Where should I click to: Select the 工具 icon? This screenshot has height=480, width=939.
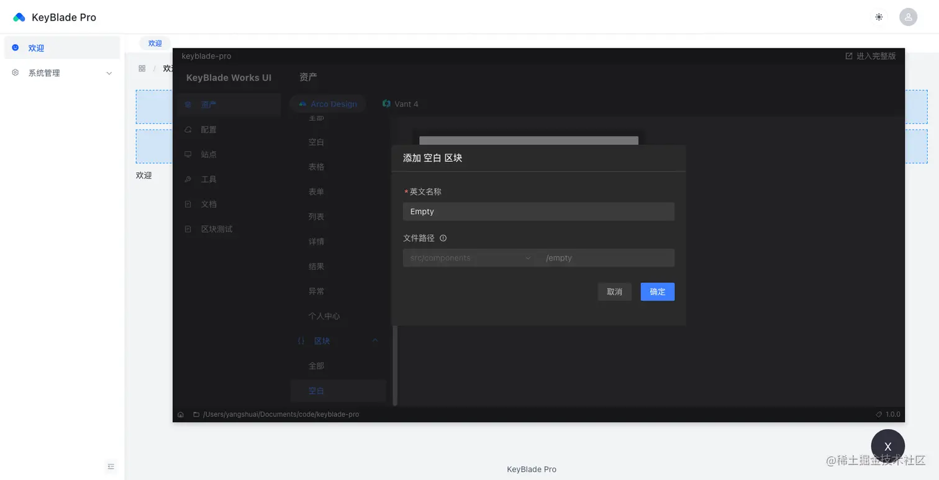coord(188,179)
